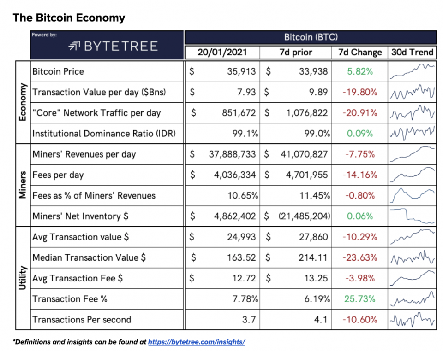This screenshot has width=443, height=351.
Task: Click the ByteTree logo in the header
Action: point(113,46)
